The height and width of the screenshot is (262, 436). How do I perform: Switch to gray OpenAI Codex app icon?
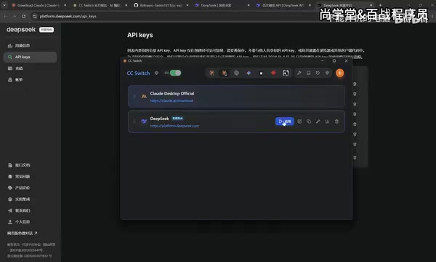tap(236, 73)
